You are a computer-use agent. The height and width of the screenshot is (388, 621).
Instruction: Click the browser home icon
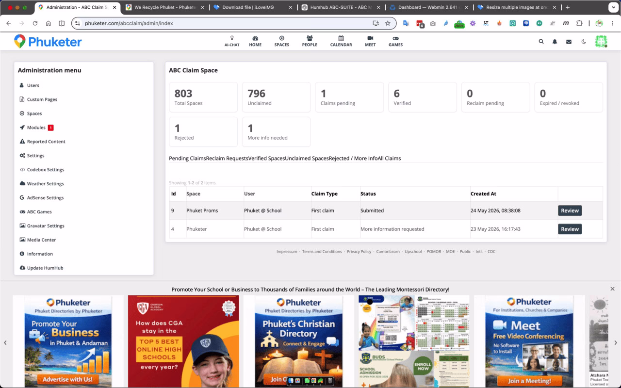[49, 23]
